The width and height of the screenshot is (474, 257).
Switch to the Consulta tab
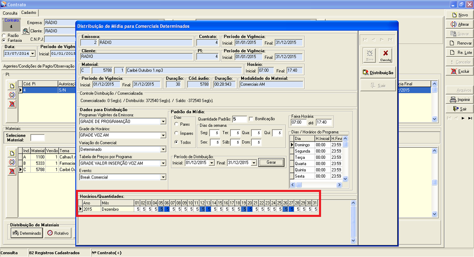click(x=10, y=13)
